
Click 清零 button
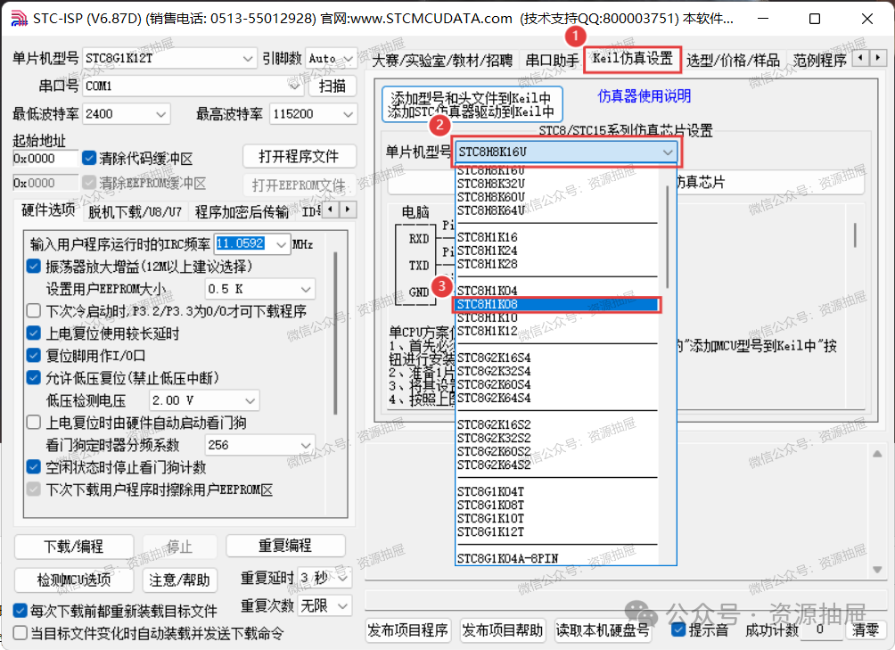click(x=866, y=630)
